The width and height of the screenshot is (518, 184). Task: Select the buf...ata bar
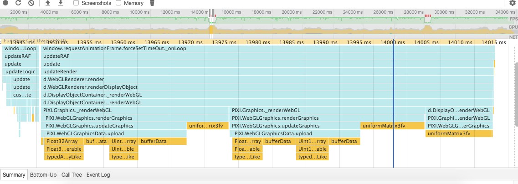[x=97, y=141]
